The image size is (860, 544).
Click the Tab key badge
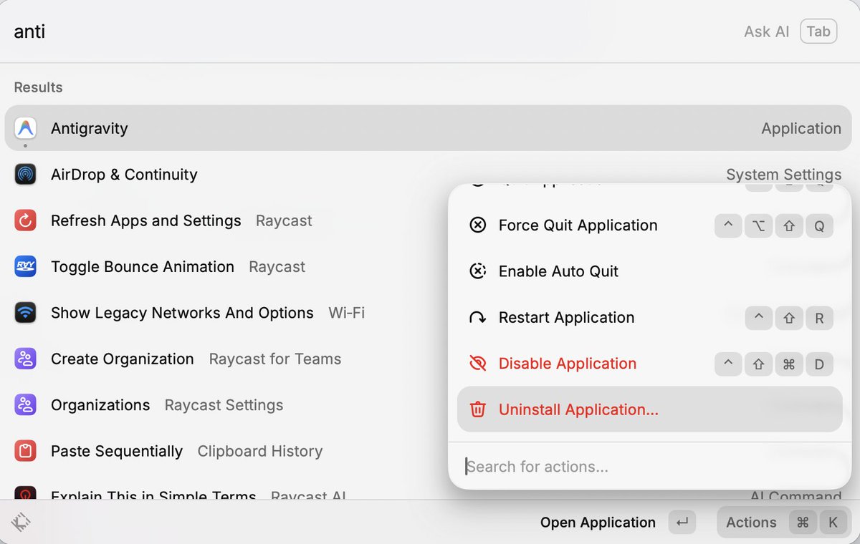818,31
